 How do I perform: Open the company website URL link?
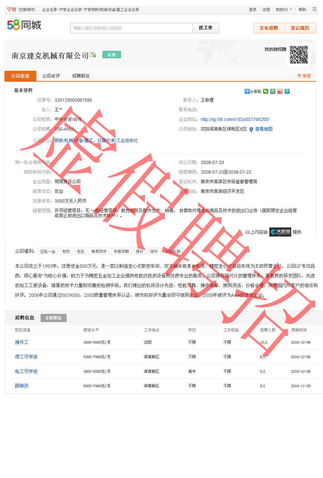(x=235, y=119)
